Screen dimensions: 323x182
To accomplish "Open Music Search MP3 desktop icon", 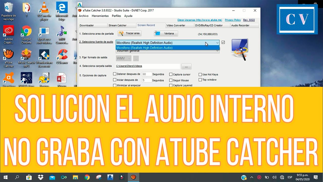I will (26, 58).
